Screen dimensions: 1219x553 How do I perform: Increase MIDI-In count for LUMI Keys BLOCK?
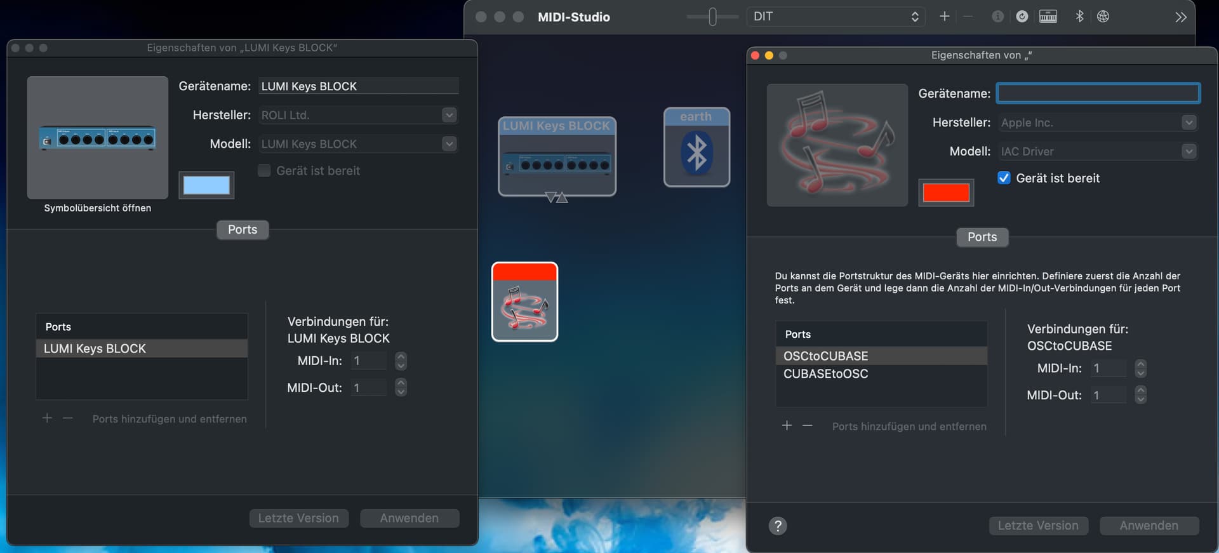[401, 357]
